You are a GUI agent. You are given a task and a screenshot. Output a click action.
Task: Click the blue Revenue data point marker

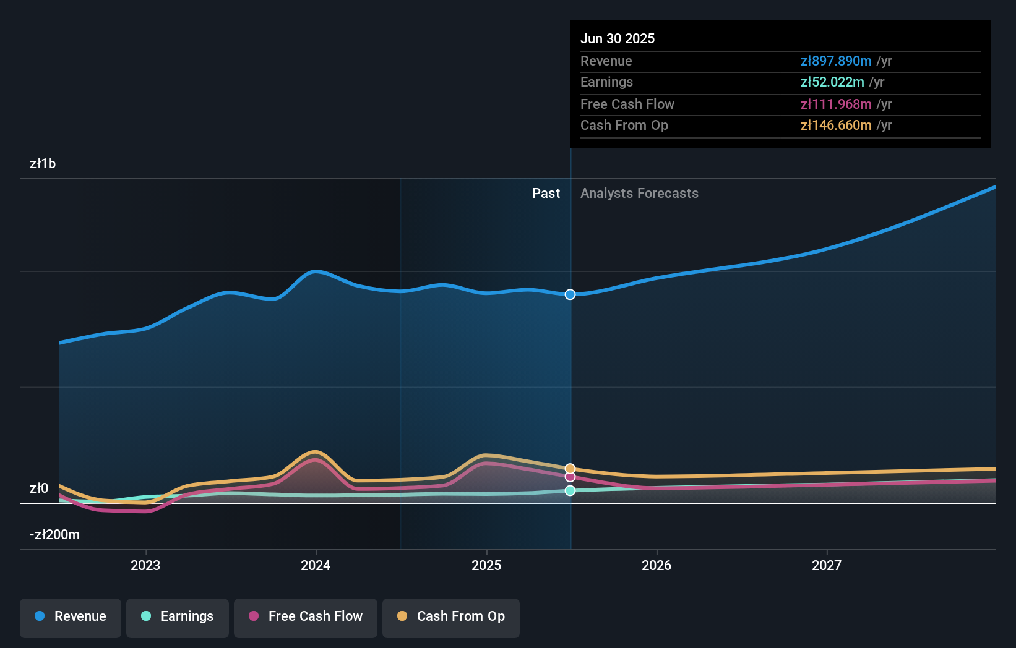coord(570,294)
